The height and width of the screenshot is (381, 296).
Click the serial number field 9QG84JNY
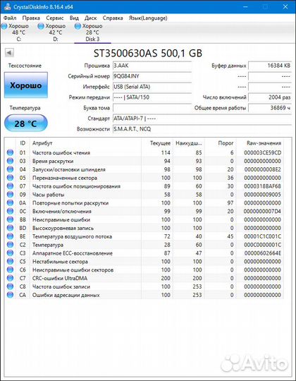pos(152,76)
